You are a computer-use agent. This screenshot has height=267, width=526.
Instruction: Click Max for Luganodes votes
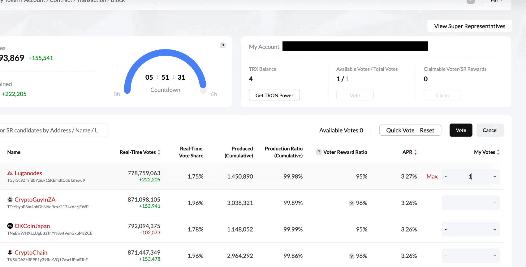(x=432, y=176)
